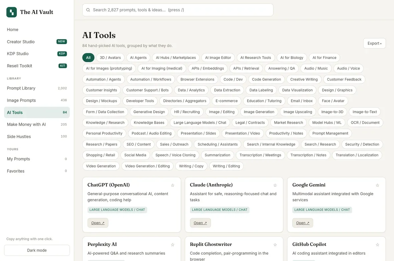Click the NEW badge beside Creator Studio
This screenshot has height=261, width=394.
tap(61, 41)
